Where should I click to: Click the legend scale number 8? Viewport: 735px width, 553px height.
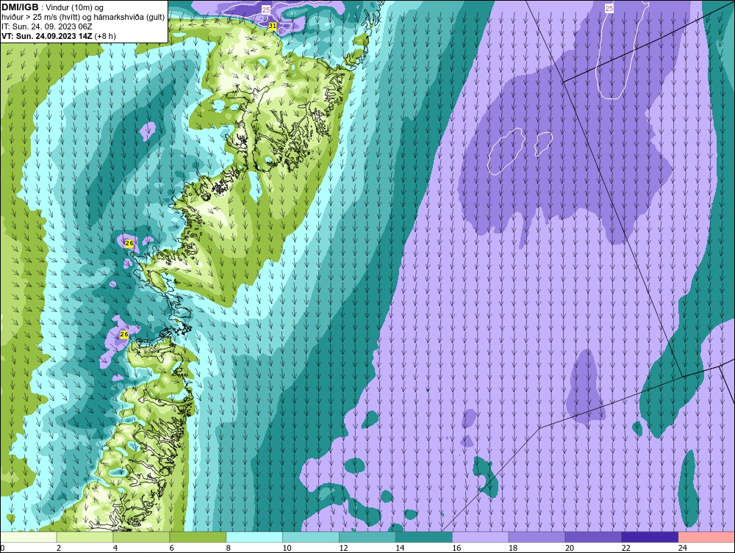pyautogui.click(x=229, y=548)
